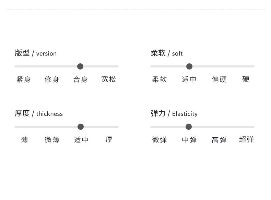The image size is (271, 200).
Task: Click the 柔软 soft slider handle
Action: click(x=189, y=66)
